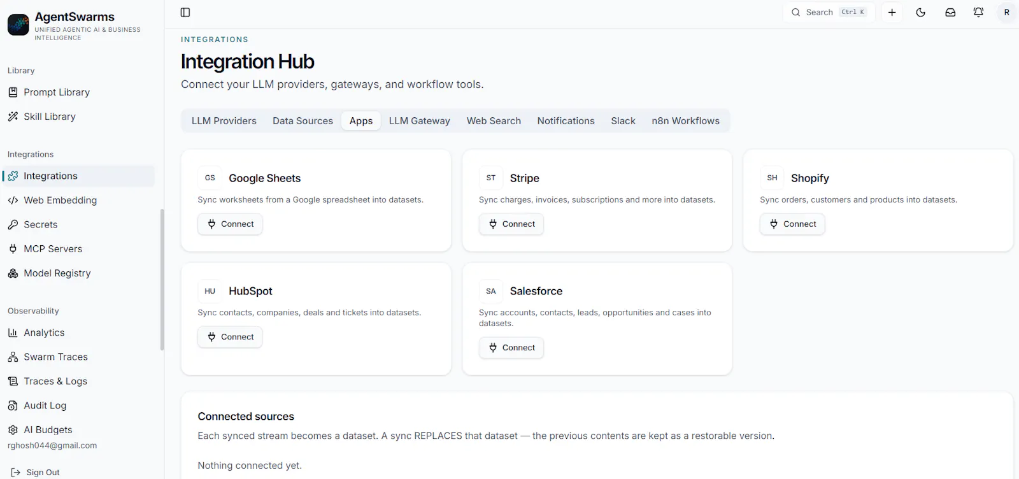The height and width of the screenshot is (479, 1019).
Task: Connect the Salesforce integration
Action: click(511, 348)
